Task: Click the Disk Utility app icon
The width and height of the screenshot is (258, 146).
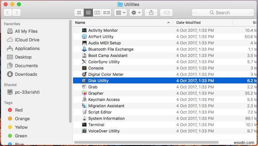Action: 84,81
